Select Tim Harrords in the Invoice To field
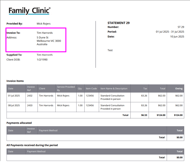Viewport: 190px width, 165px height. click(45, 33)
